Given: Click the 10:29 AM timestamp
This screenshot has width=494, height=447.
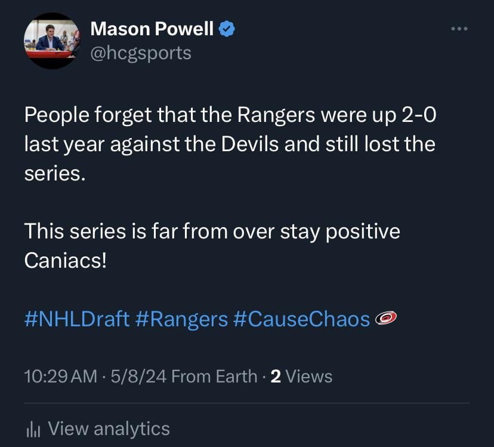Looking at the screenshot, I should click(60, 376).
